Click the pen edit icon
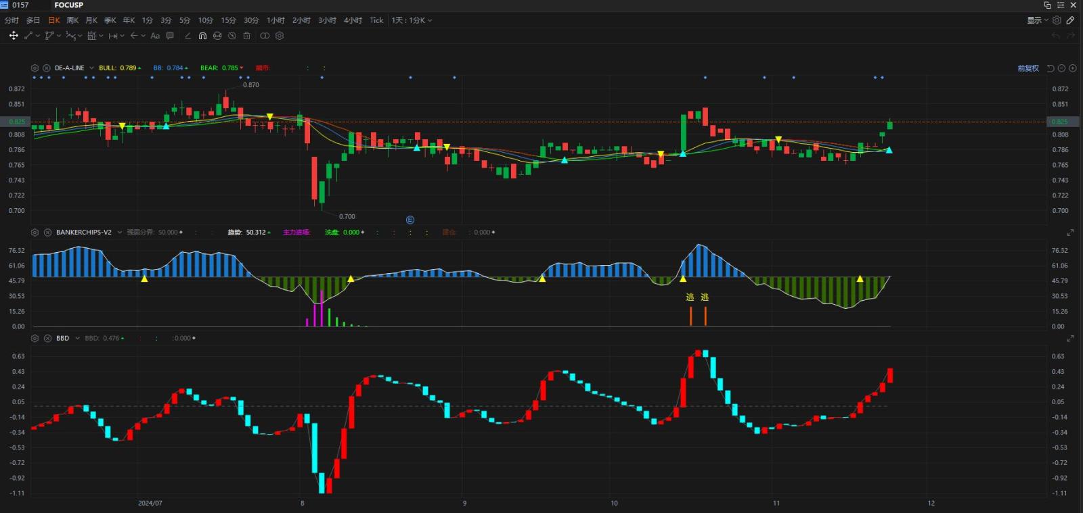 pos(1070,20)
